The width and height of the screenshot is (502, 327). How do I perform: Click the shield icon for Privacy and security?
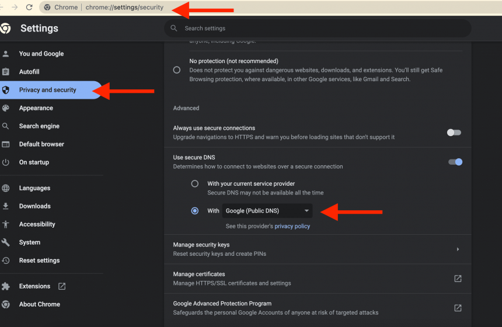point(5,90)
